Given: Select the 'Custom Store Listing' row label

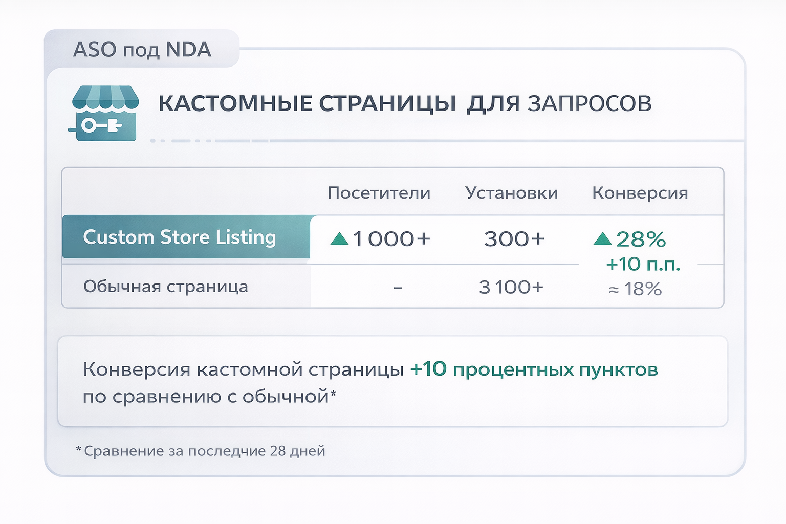Looking at the screenshot, I should [186, 237].
